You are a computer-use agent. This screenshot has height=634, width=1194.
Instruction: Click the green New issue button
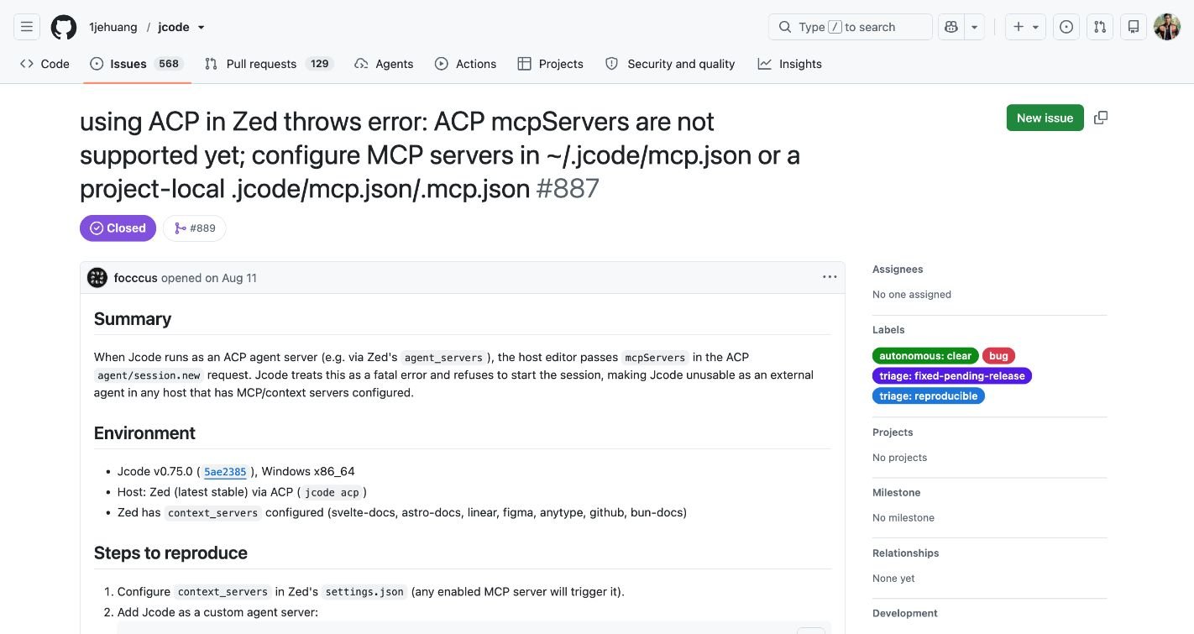[1045, 118]
